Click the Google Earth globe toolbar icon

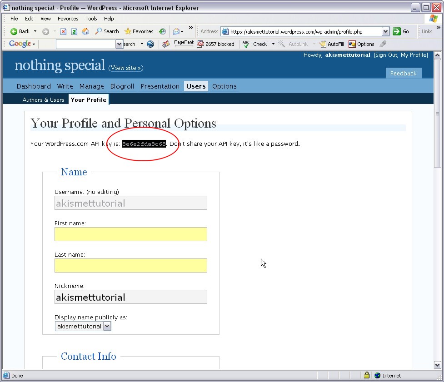150,44
